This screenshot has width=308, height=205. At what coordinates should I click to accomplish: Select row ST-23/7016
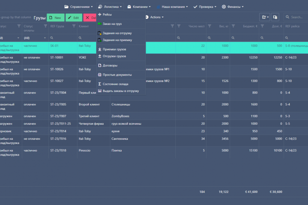(x=154, y=141)
